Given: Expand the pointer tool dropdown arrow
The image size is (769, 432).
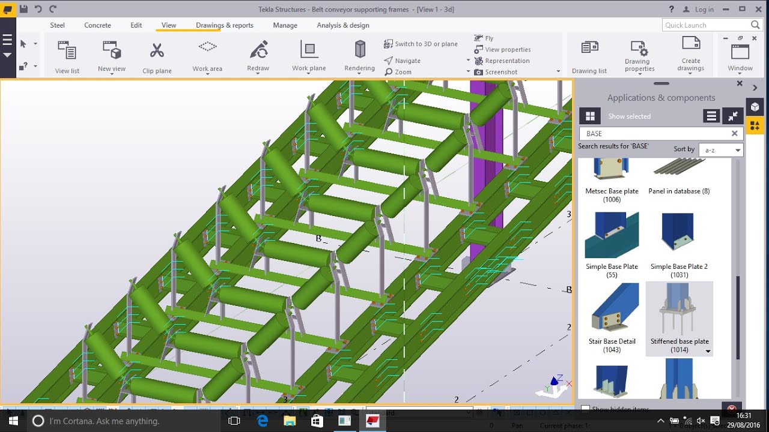Looking at the screenshot, I should pyautogui.click(x=35, y=44).
